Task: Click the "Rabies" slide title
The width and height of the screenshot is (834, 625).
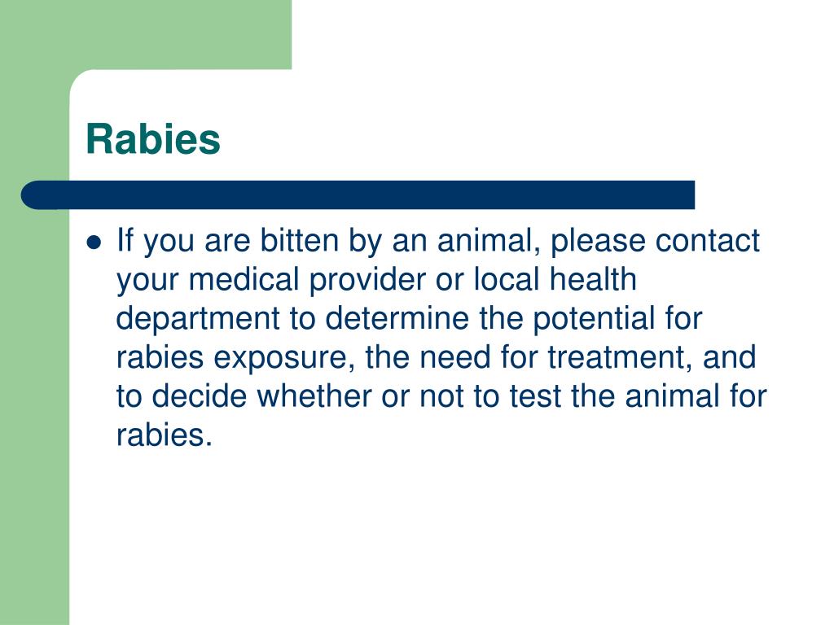Action: (152, 139)
